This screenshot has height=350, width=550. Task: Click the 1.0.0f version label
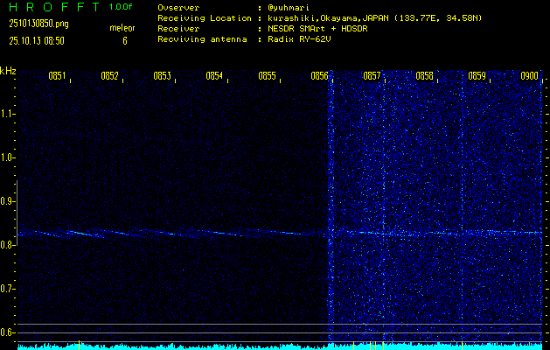(x=122, y=7)
